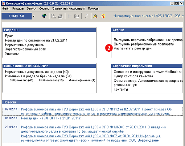Open the Записи menu

coord(32,9)
